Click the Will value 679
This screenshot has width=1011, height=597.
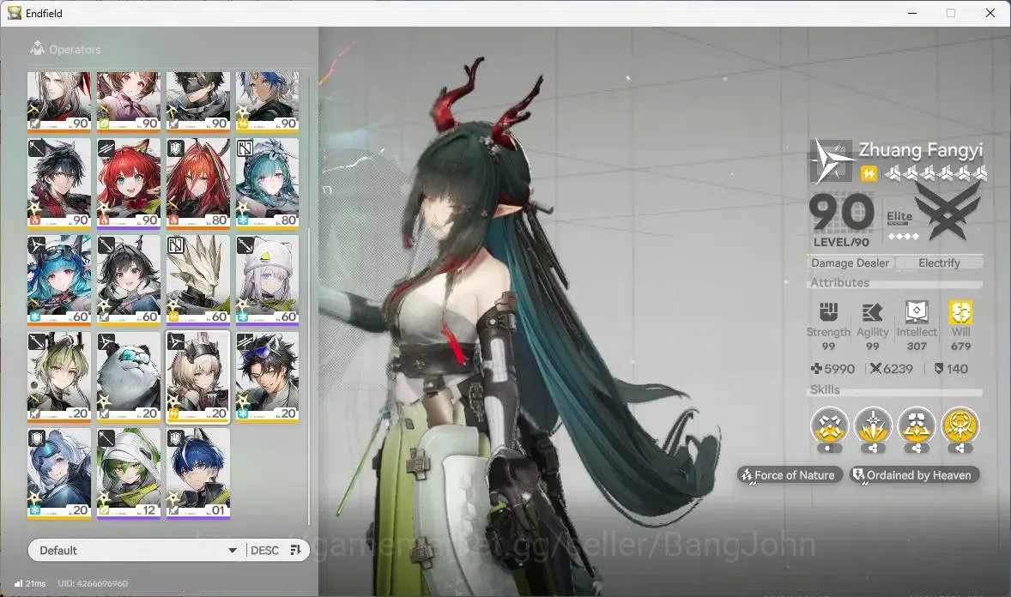[960, 347]
